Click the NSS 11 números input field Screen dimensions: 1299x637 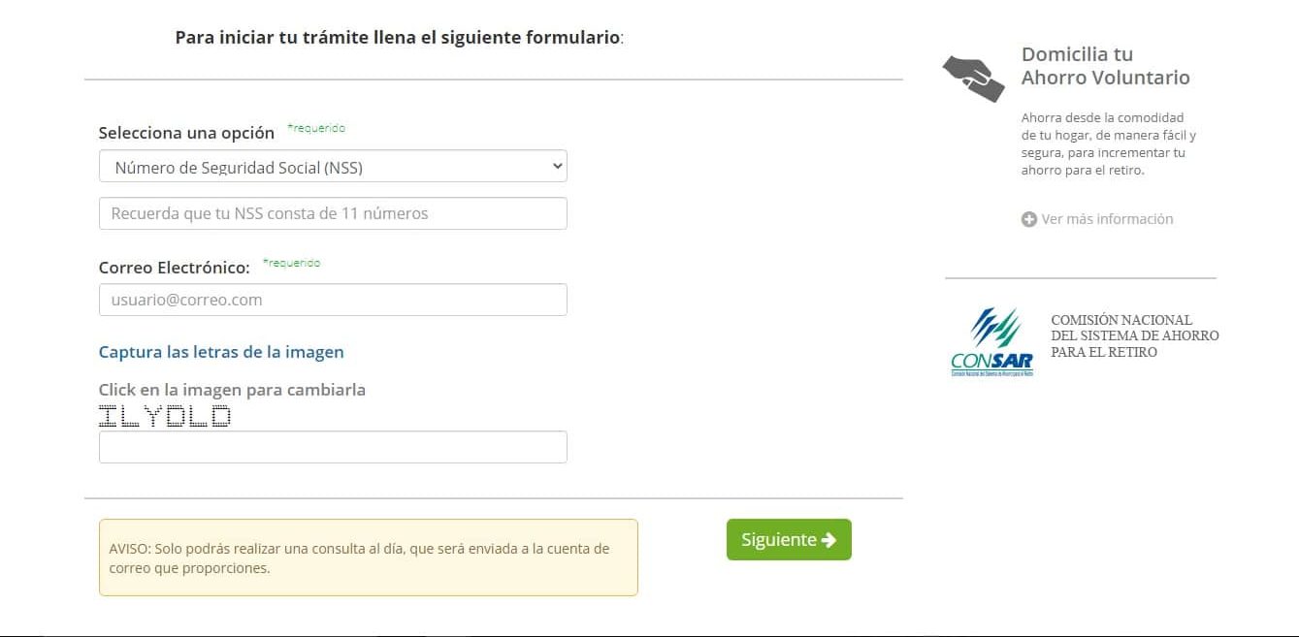(x=333, y=213)
